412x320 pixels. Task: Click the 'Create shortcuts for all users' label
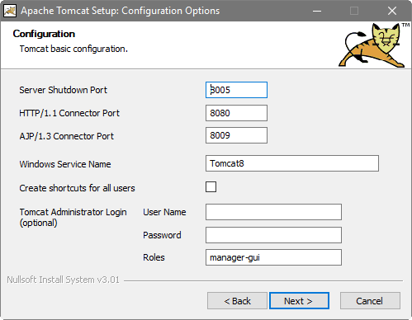[77, 188]
